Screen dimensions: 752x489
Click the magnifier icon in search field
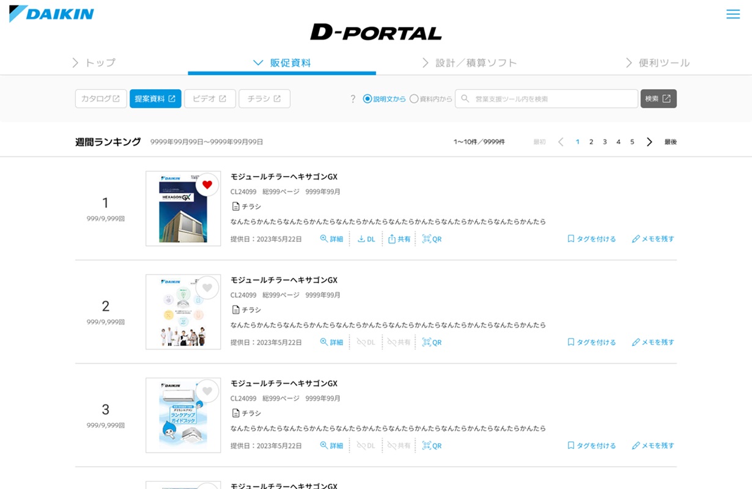coord(465,98)
